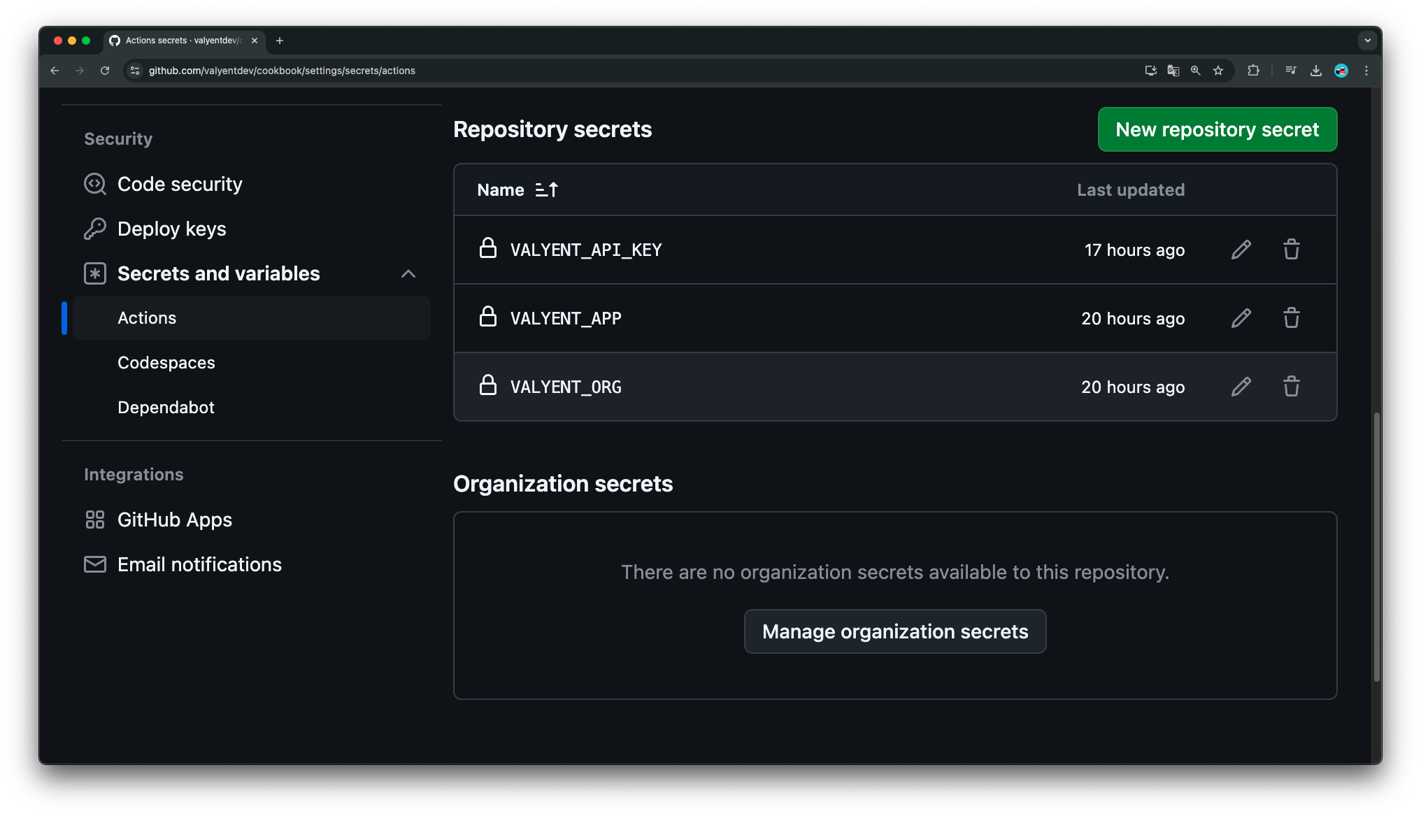This screenshot has height=816, width=1421.
Task: Open browser downloads icon
Action: [1315, 71]
